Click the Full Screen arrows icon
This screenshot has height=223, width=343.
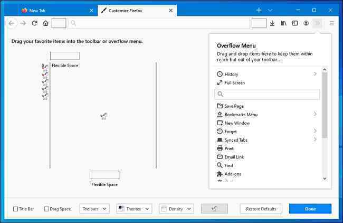pos(220,82)
